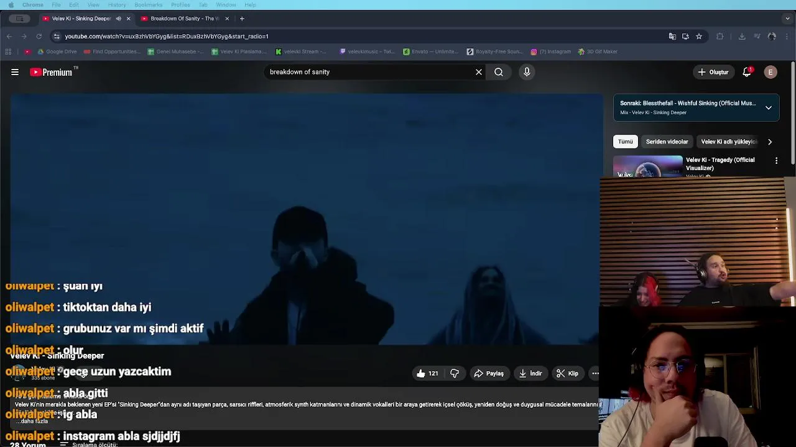Open a new browser tab
796x447 pixels.
coord(242,19)
